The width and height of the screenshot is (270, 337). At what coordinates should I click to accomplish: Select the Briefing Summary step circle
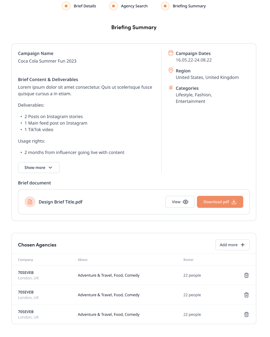tap(165, 6)
